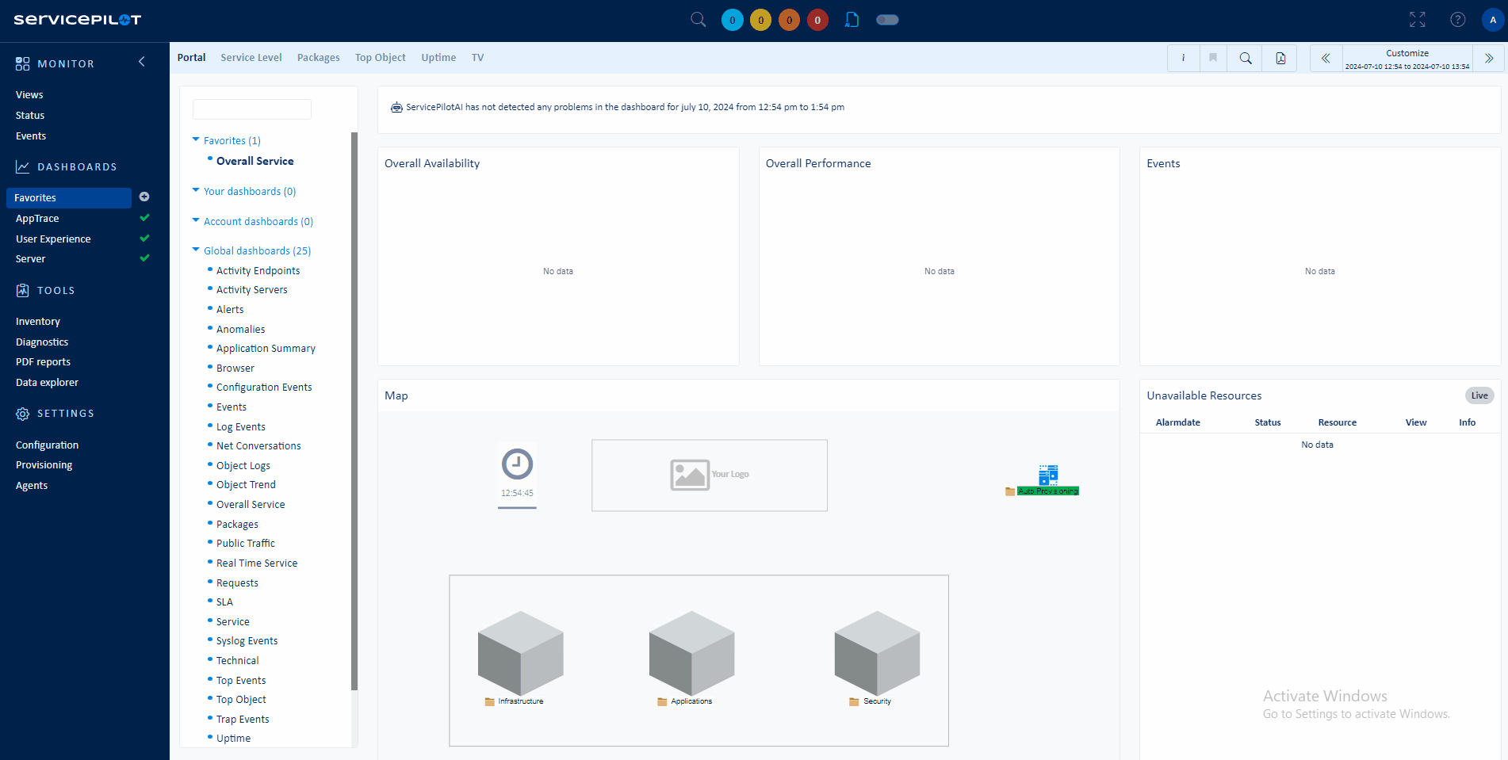
Task: Collapse Your dashboards (0) group
Action: point(196,190)
